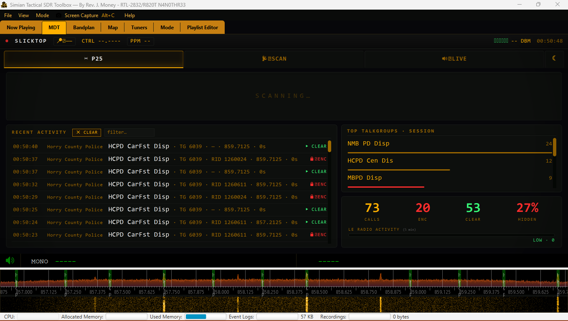Click the LOW · 0 activity indicator
The width and height of the screenshot is (568, 321).
pos(544,240)
